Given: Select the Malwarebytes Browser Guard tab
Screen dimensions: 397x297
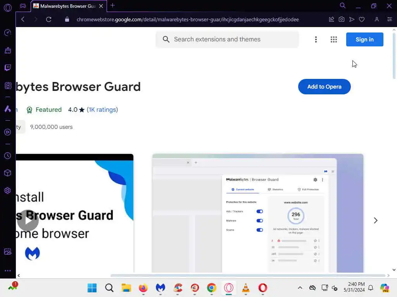Looking at the screenshot, I should tap(67, 6).
